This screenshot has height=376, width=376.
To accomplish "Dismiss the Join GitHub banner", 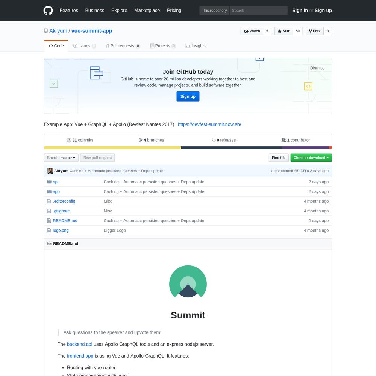I will click(317, 68).
